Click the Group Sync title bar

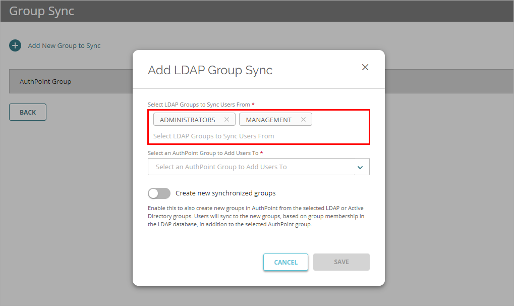pos(41,11)
